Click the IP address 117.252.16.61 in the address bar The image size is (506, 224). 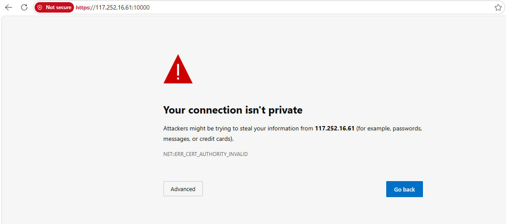(x=113, y=7)
